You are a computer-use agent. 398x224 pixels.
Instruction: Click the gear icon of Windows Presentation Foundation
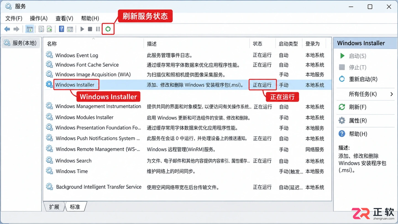click(49, 127)
